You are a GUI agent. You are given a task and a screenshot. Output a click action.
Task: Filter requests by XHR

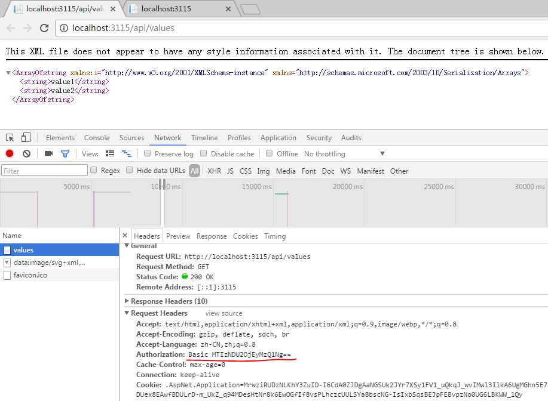point(214,171)
